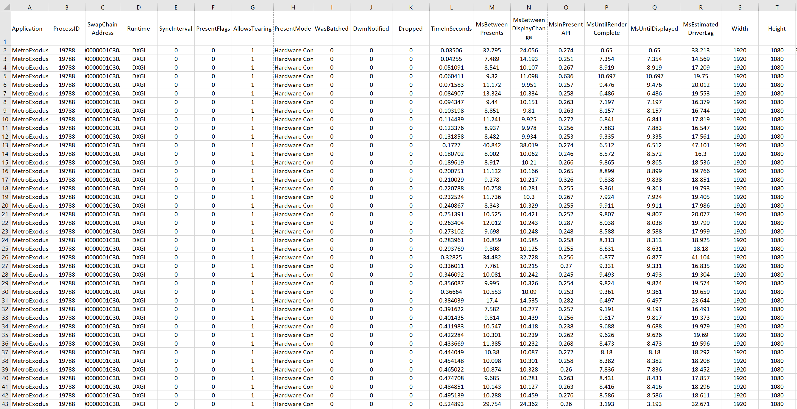
Task: Select the Dropped header cell
Action: (x=411, y=29)
